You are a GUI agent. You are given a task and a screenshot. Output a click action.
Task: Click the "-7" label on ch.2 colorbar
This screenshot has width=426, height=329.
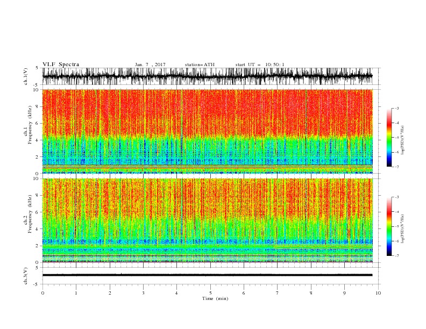pos(397,255)
